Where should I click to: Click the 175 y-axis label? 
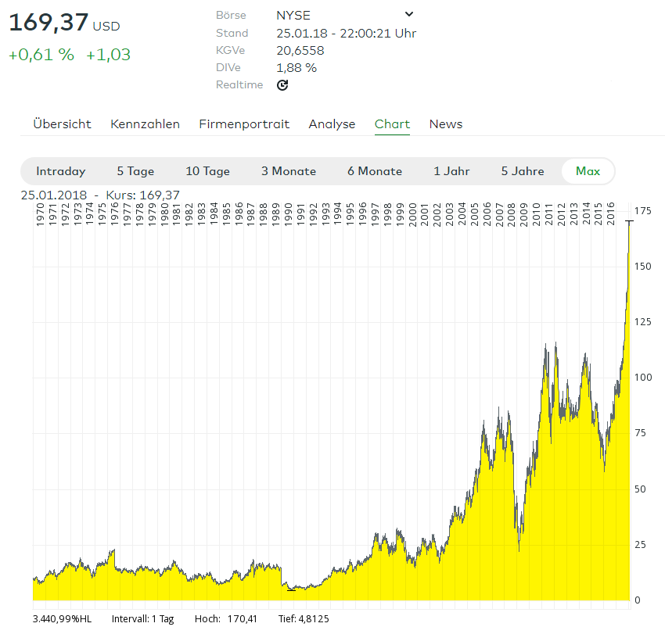coord(642,210)
